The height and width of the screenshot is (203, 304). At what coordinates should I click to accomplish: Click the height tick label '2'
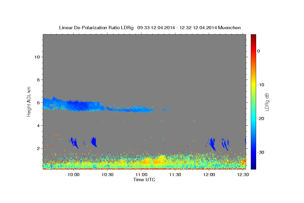tap(38, 148)
